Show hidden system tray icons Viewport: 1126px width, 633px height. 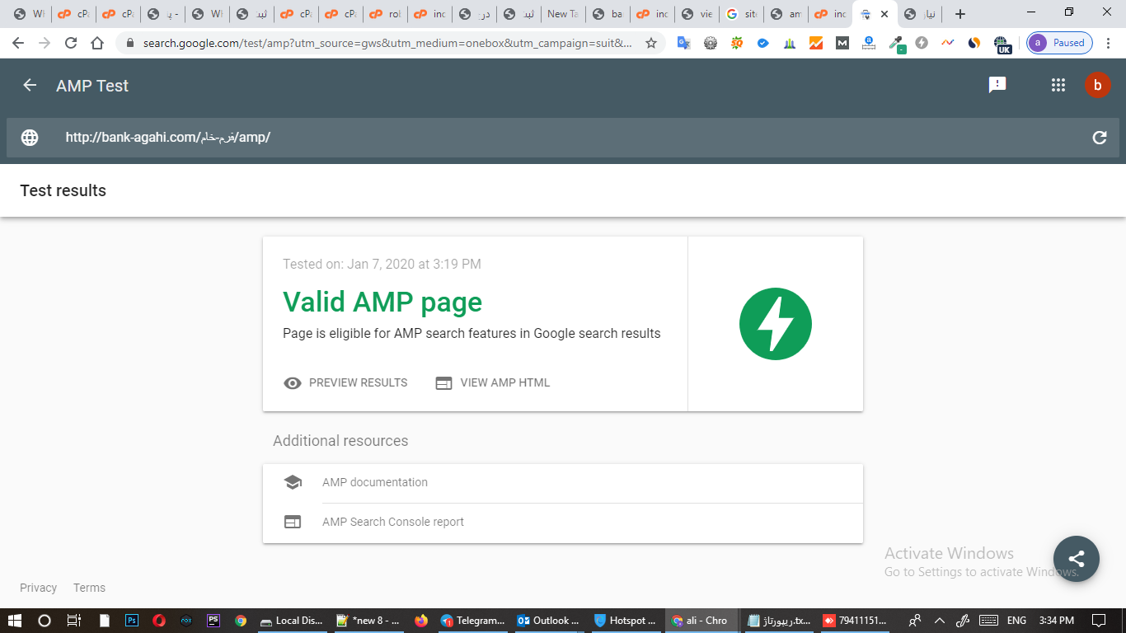point(939,621)
